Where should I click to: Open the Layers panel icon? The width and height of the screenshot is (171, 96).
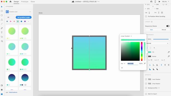pyautogui.click(x=2, y=90)
